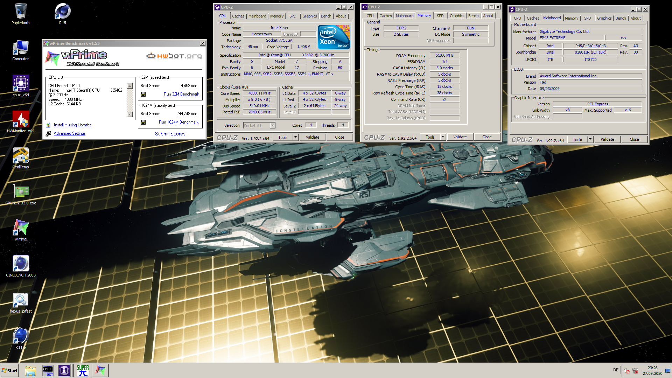
Task: Click Validate in the Memory tab window
Action: [460, 137]
